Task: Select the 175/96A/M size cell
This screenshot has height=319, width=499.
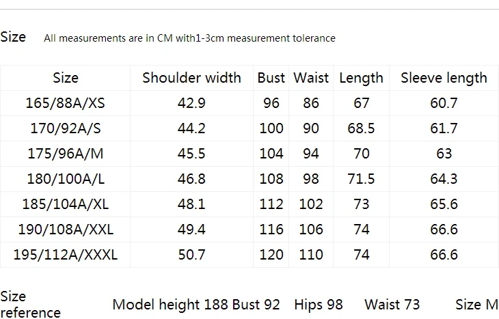Action: [65, 153]
